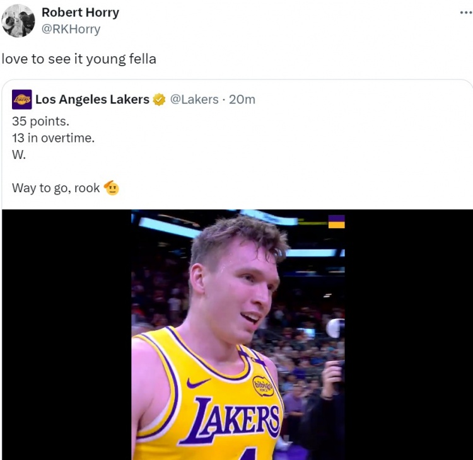Click the purple and gold flag in video
Image resolution: width=473 pixels, height=460 pixels.
click(x=336, y=221)
